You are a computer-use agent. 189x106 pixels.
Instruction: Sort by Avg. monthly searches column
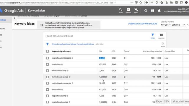click(x=152, y=51)
